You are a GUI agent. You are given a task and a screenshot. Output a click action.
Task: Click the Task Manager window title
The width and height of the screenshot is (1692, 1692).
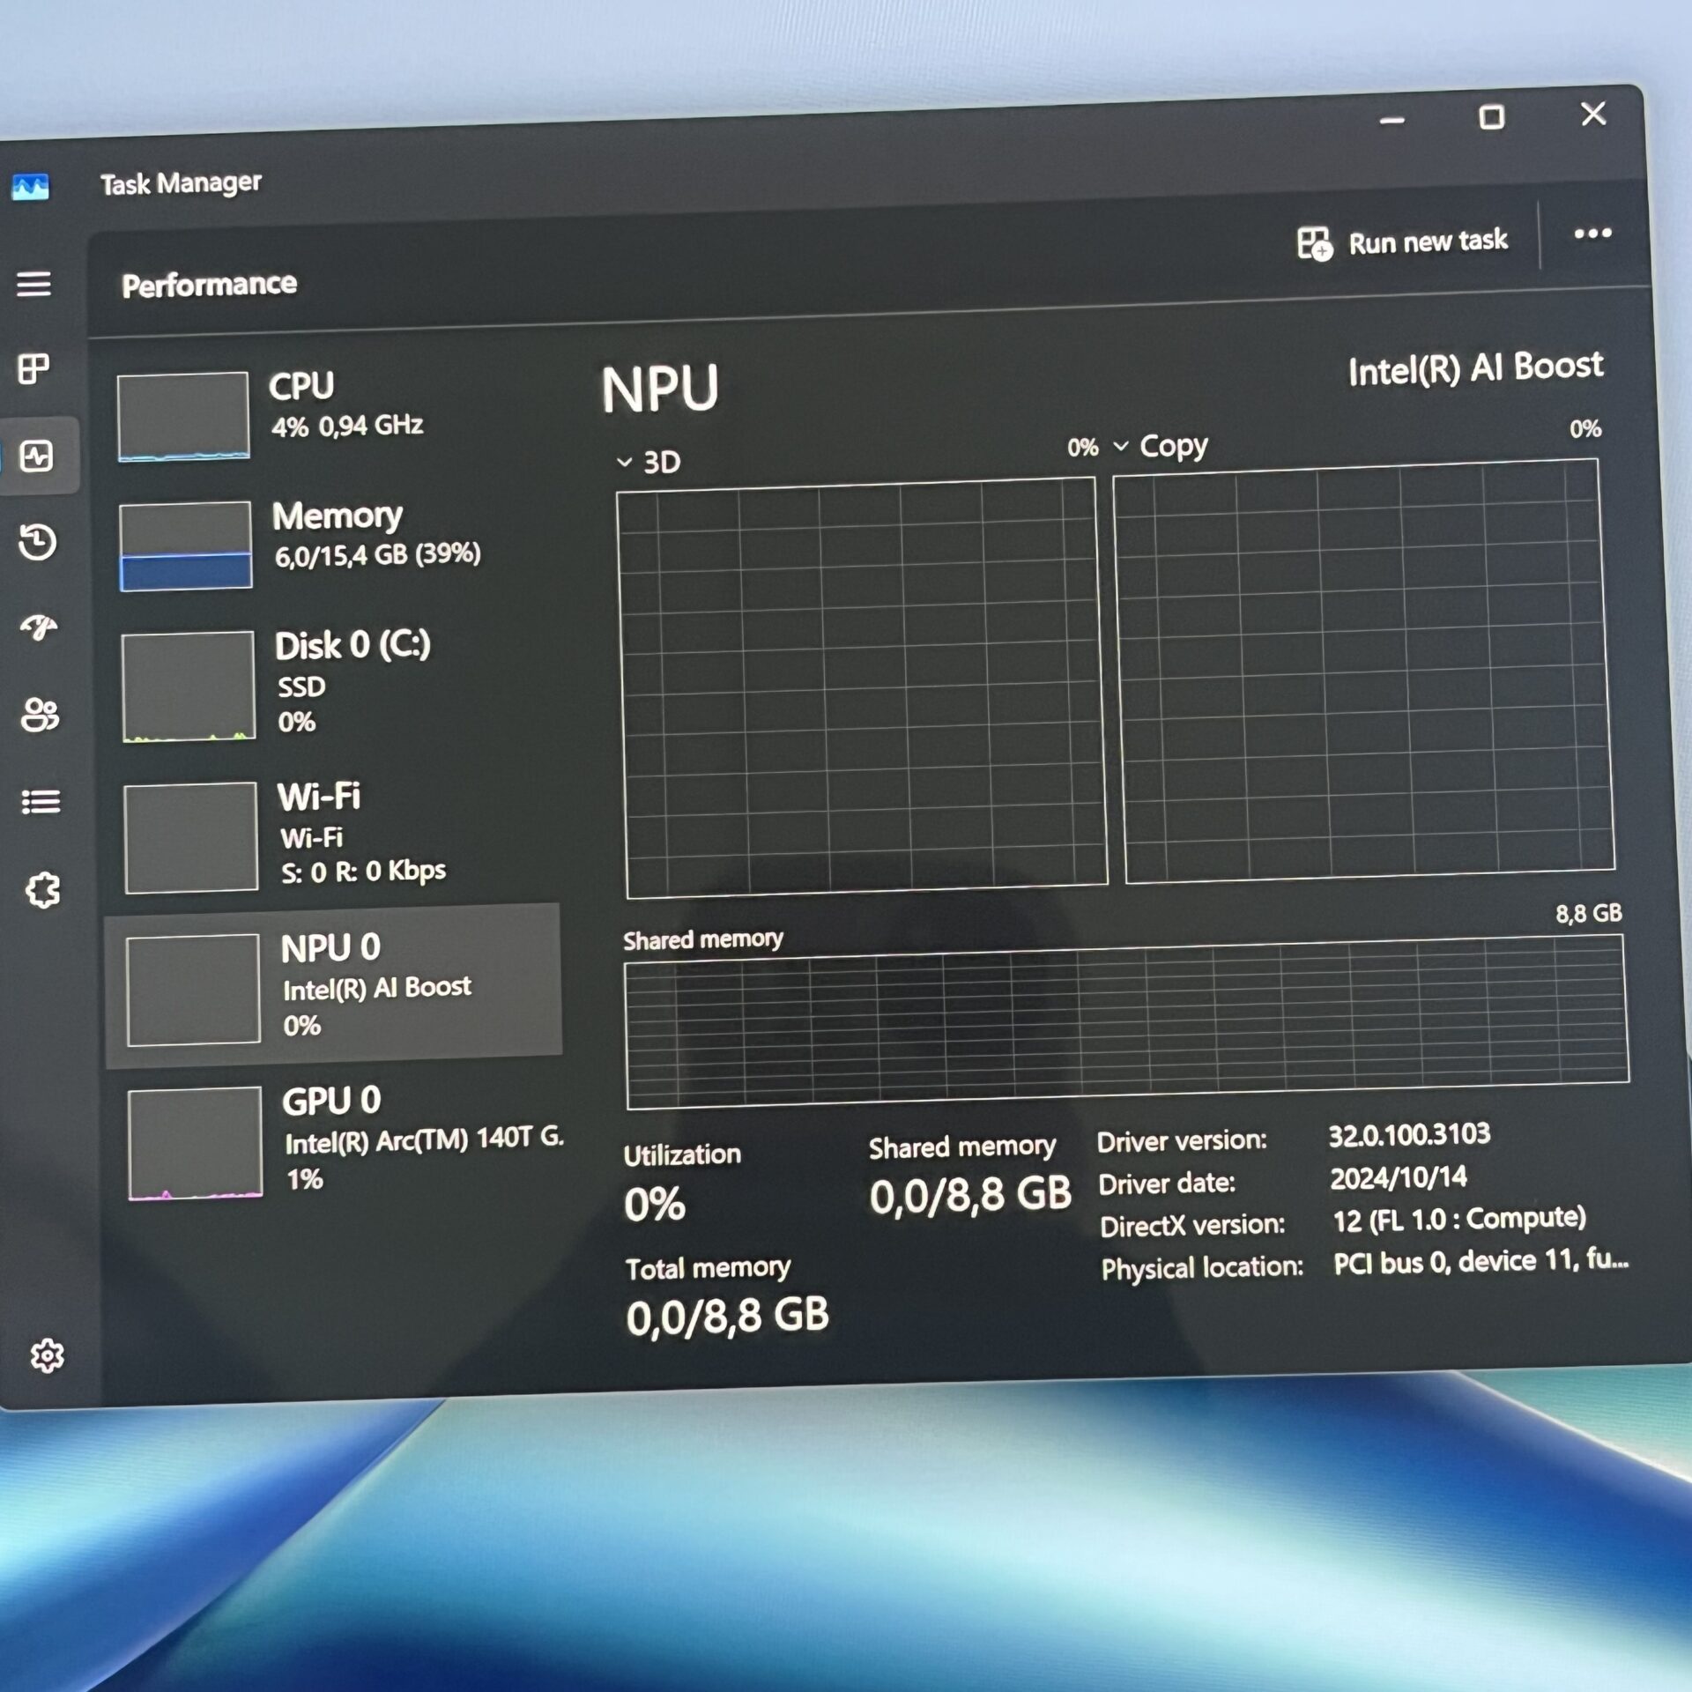coord(181,183)
